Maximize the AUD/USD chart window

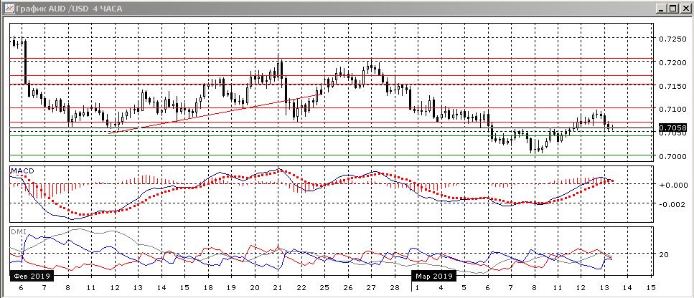point(672,9)
